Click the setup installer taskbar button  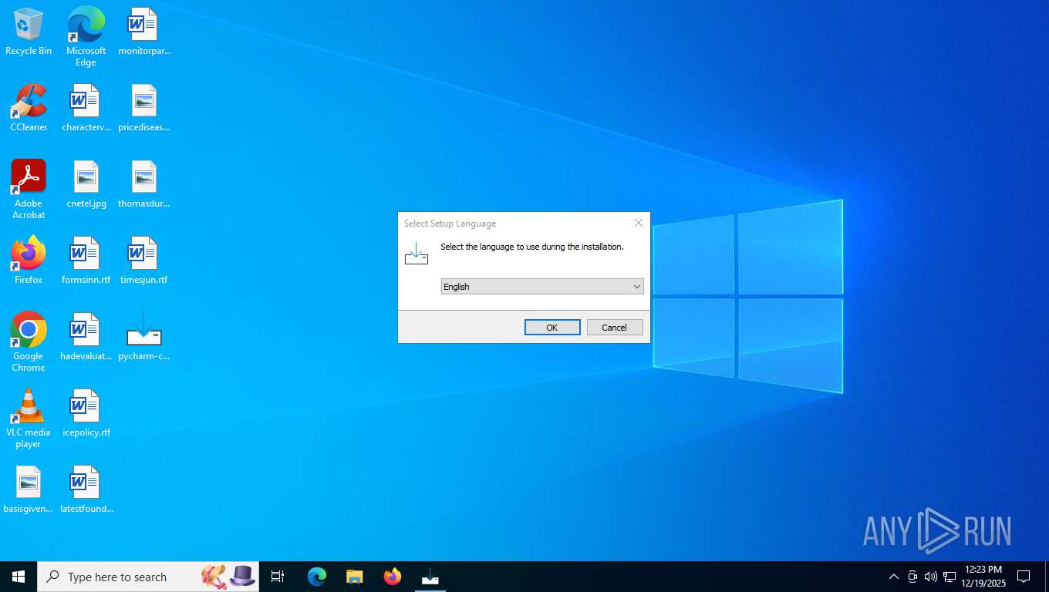click(x=430, y=577)
